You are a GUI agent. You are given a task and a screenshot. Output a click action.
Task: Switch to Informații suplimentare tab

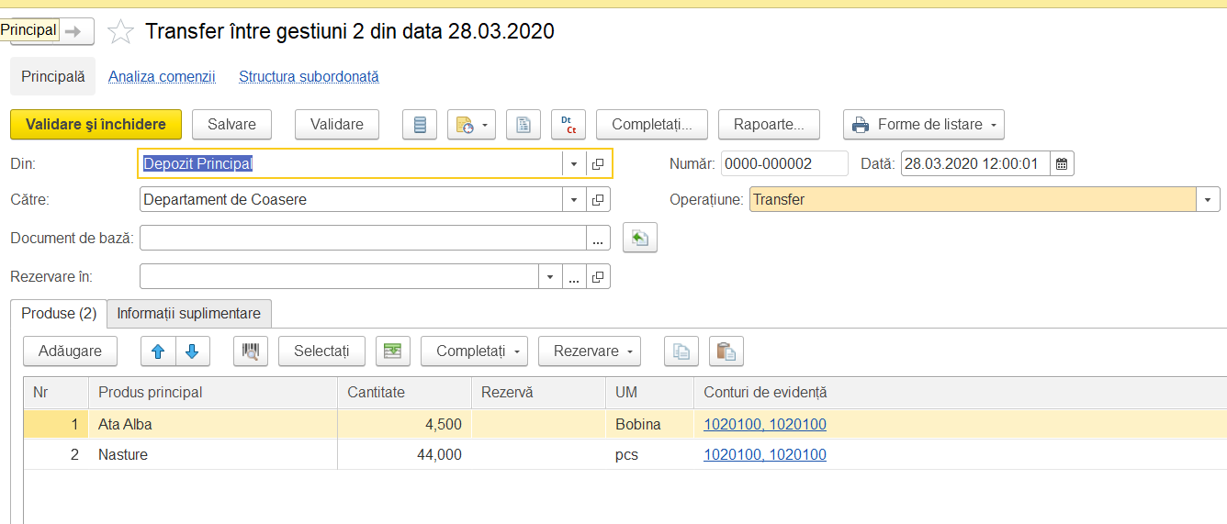coord(189,314)
